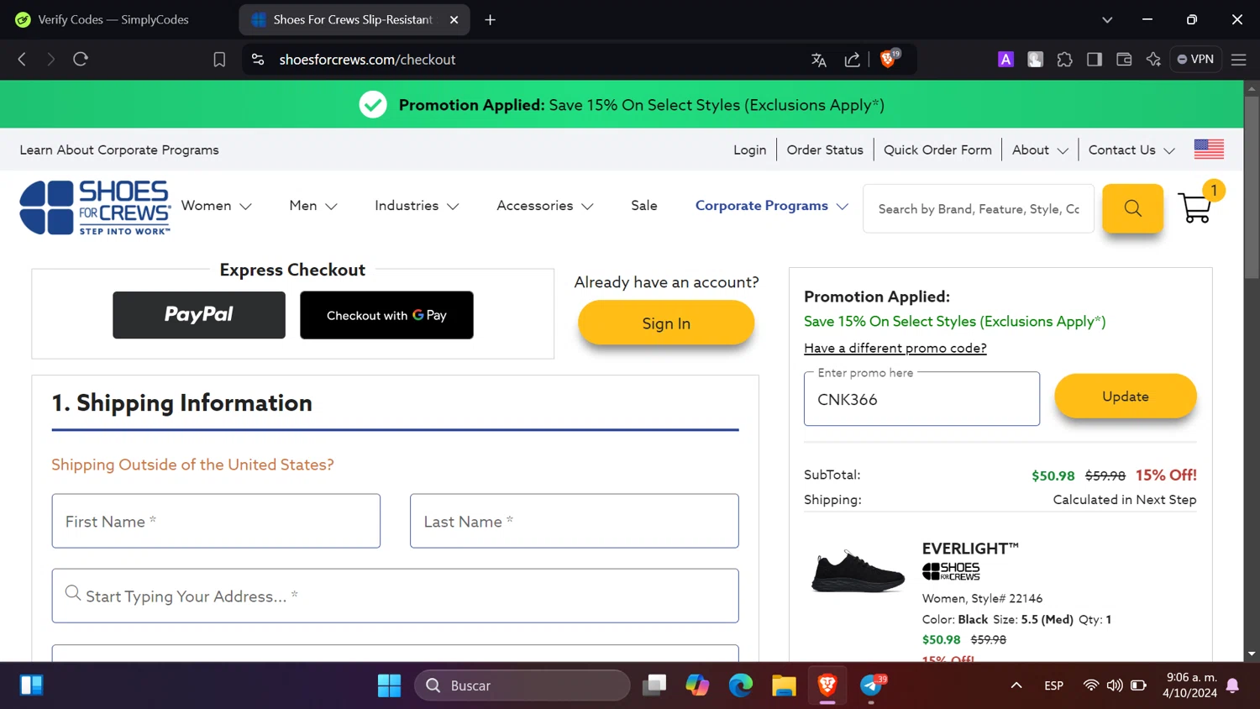1260x709 pixels.
Task: Open the purple A extension icon
Action: click(1005, 60)
